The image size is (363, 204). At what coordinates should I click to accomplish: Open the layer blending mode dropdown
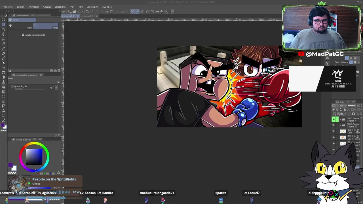pos(343,106)
